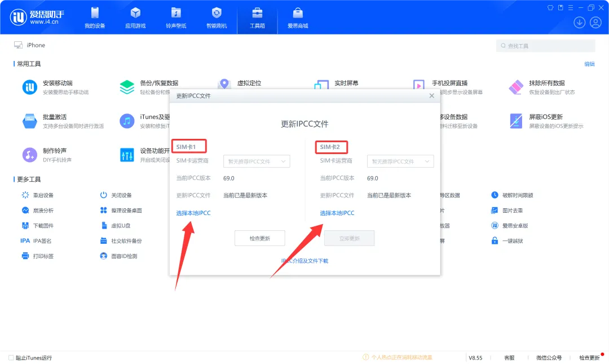Click the V8.55 version label

pyautogui.click(x=475, y=358)
